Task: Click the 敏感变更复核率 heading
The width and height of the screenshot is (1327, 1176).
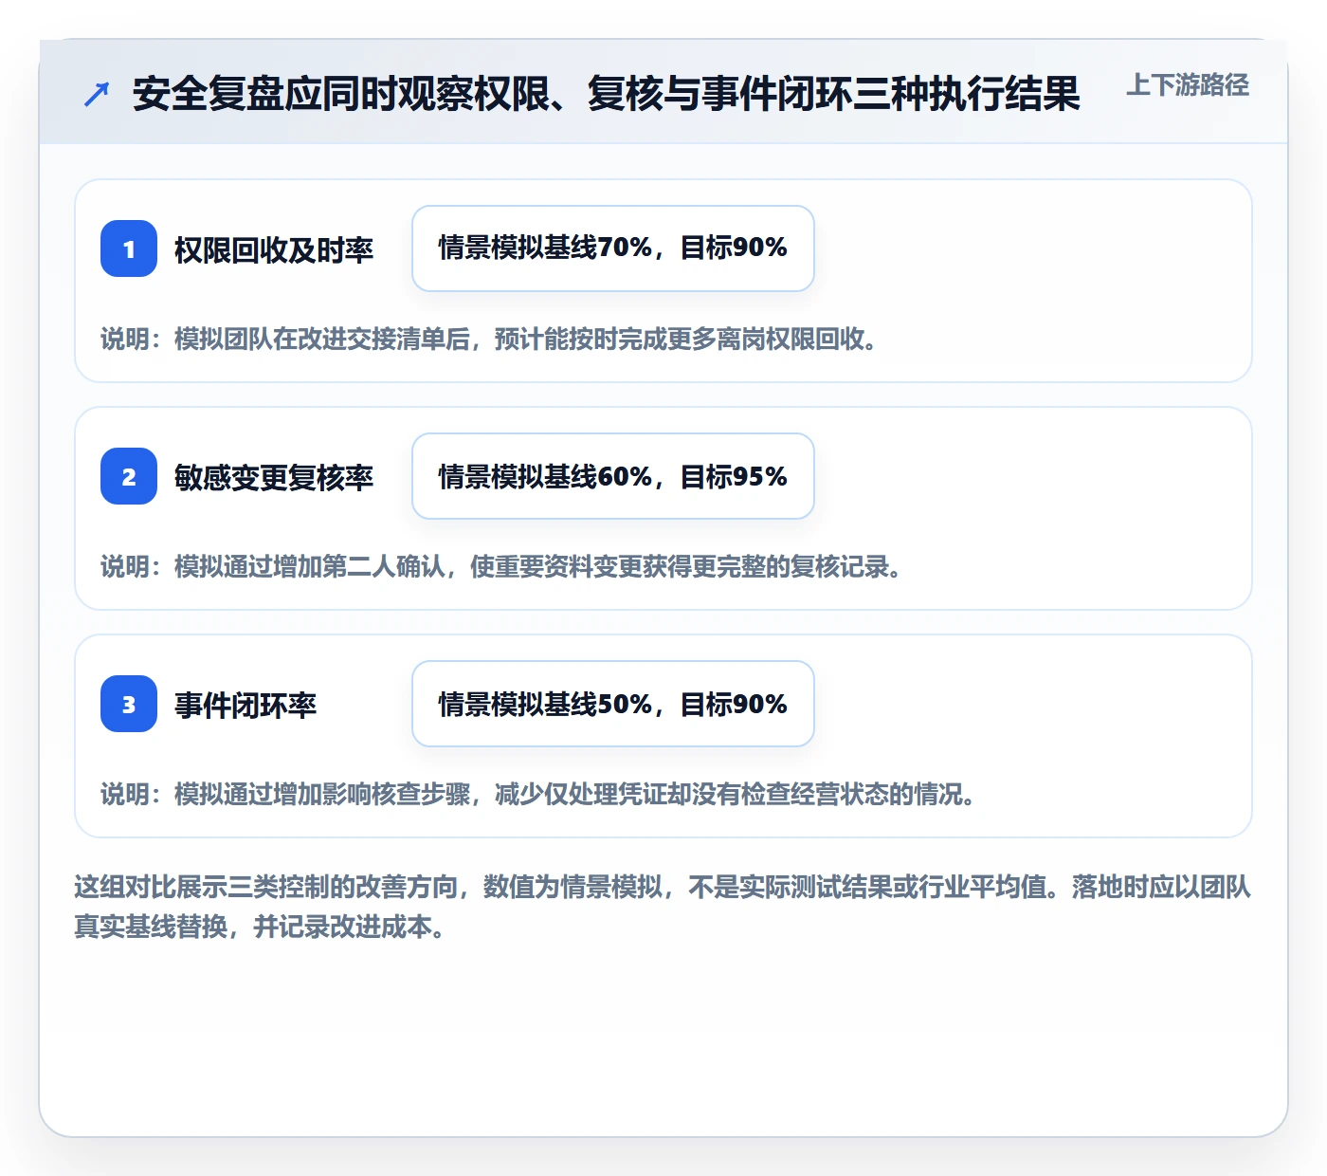Action: click(x=274, y=477)
